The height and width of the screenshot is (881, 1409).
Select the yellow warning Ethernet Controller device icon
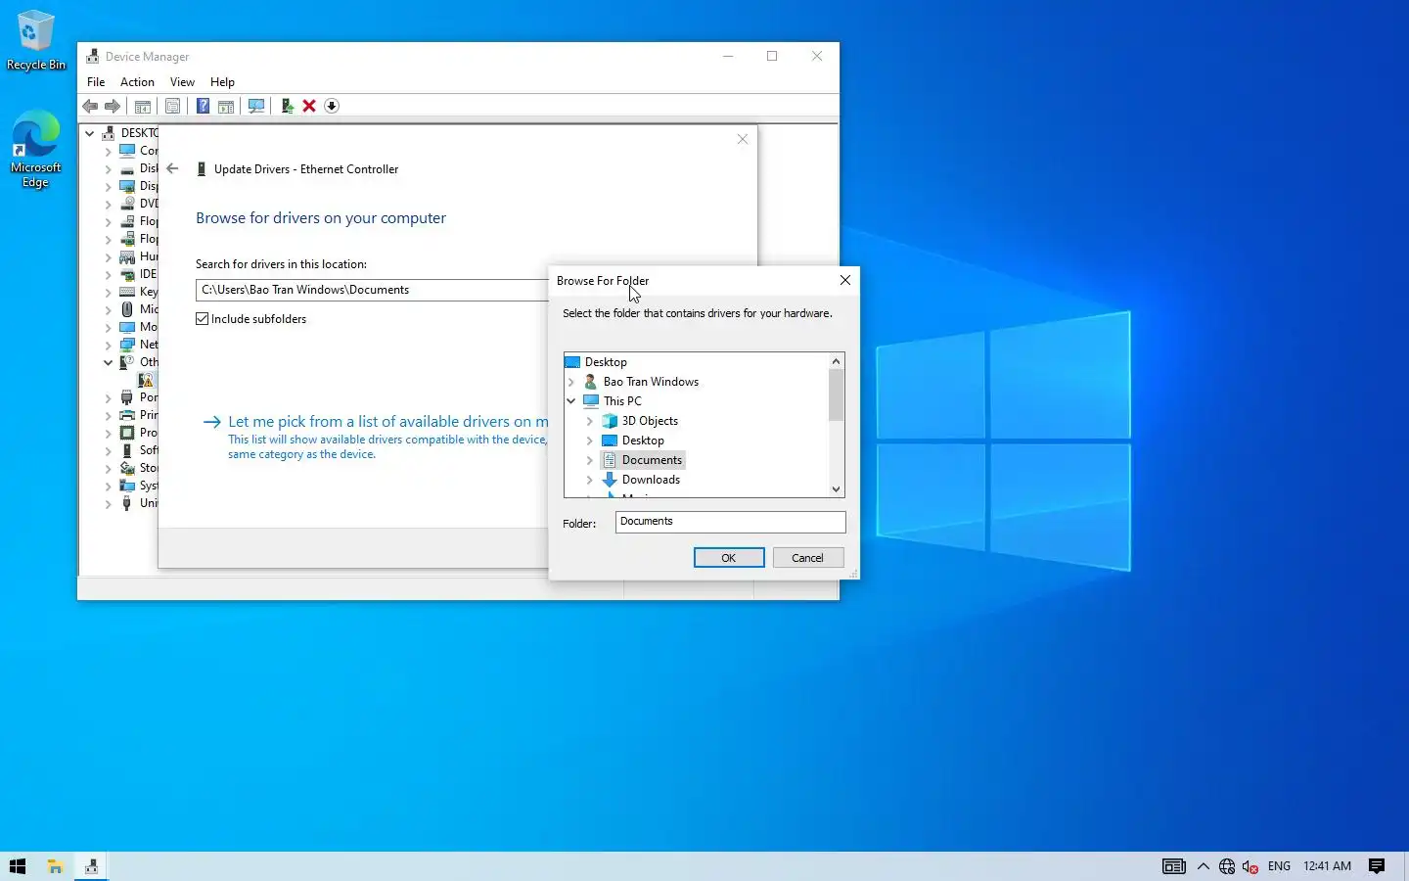146,380
